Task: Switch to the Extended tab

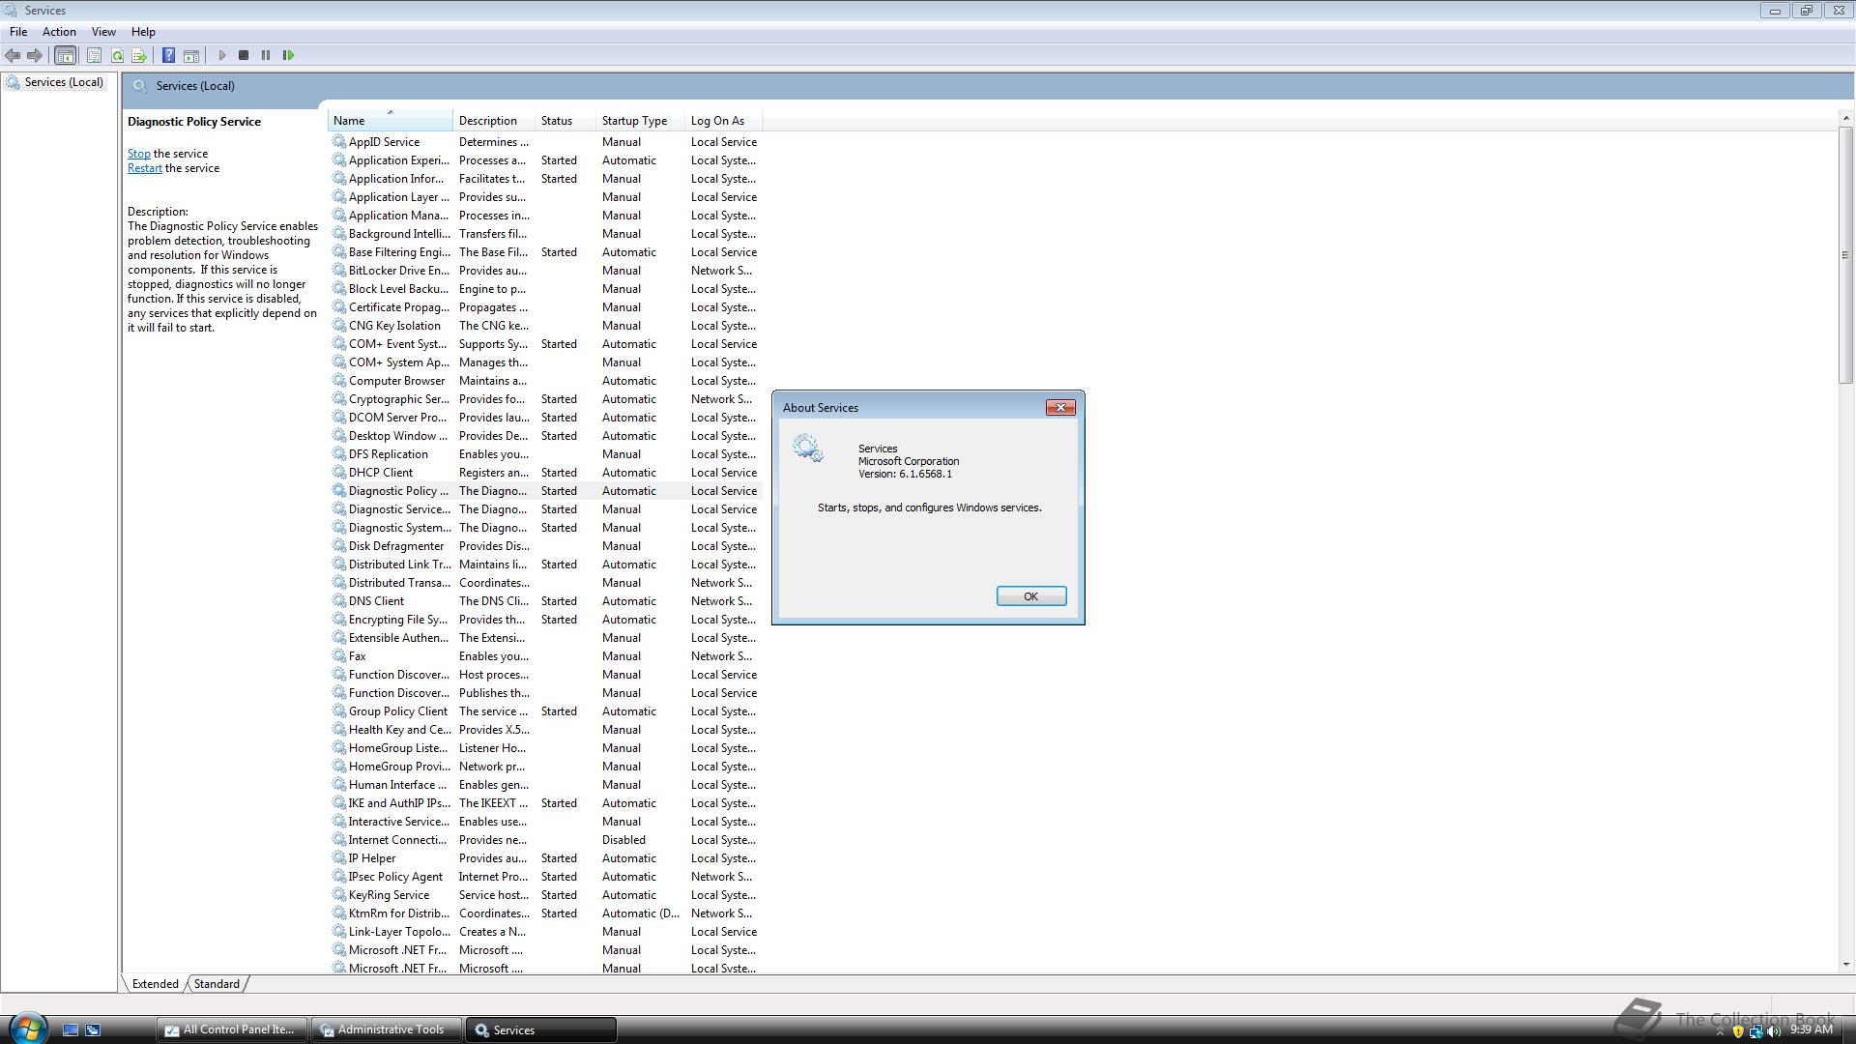Action: pos(155,984)
